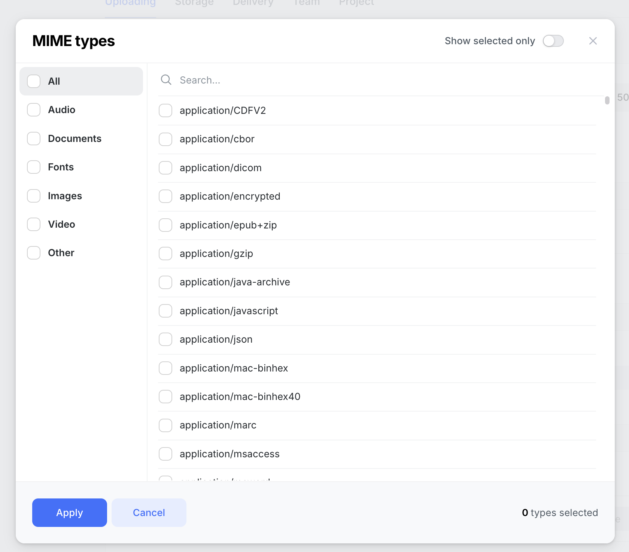Viewport: 629px width, 552px height.
Task: Enable the Fonts category checkbox
Action: [x=34, y=167]
